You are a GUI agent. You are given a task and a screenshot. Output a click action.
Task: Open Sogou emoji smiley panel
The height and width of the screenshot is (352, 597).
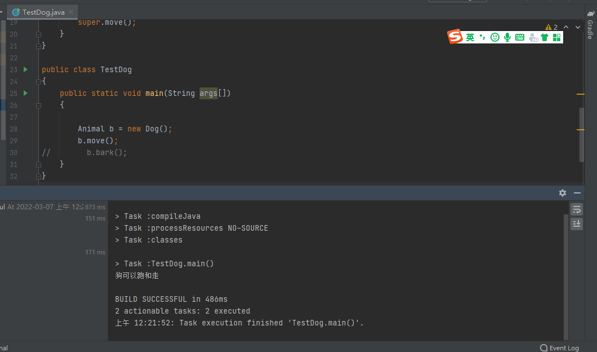click(x=495, y=37)
